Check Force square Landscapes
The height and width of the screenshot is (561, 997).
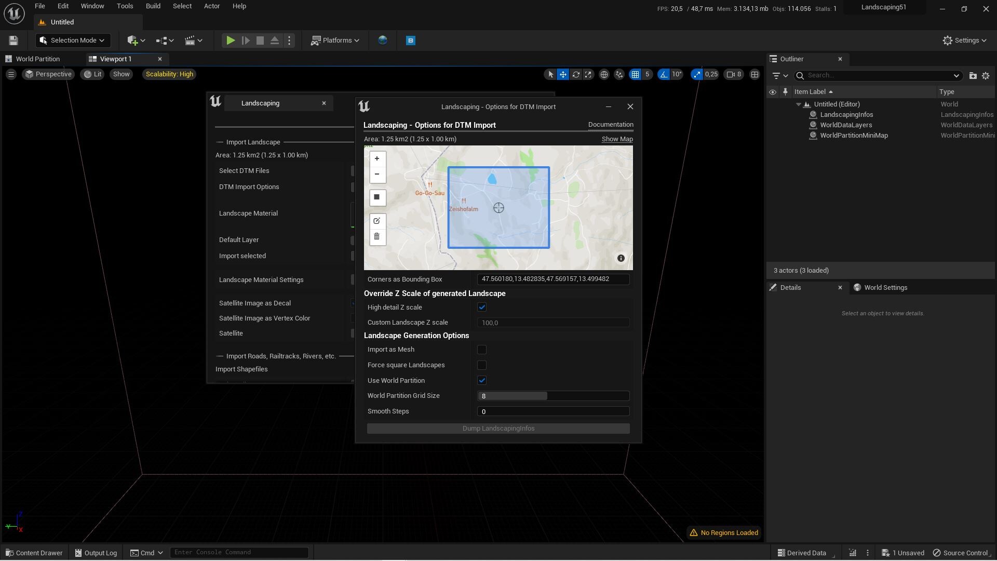click(x=482, y=365)
